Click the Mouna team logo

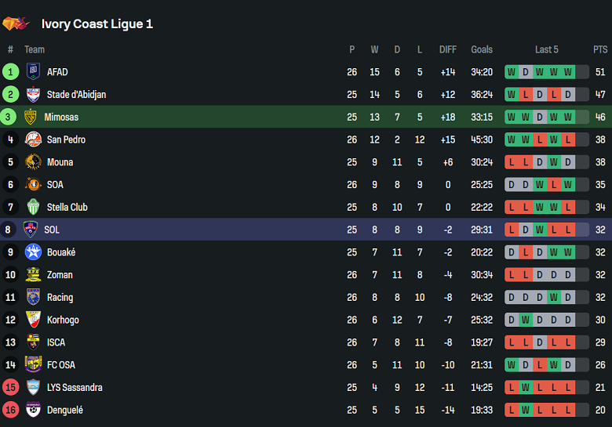pos(33,162)
